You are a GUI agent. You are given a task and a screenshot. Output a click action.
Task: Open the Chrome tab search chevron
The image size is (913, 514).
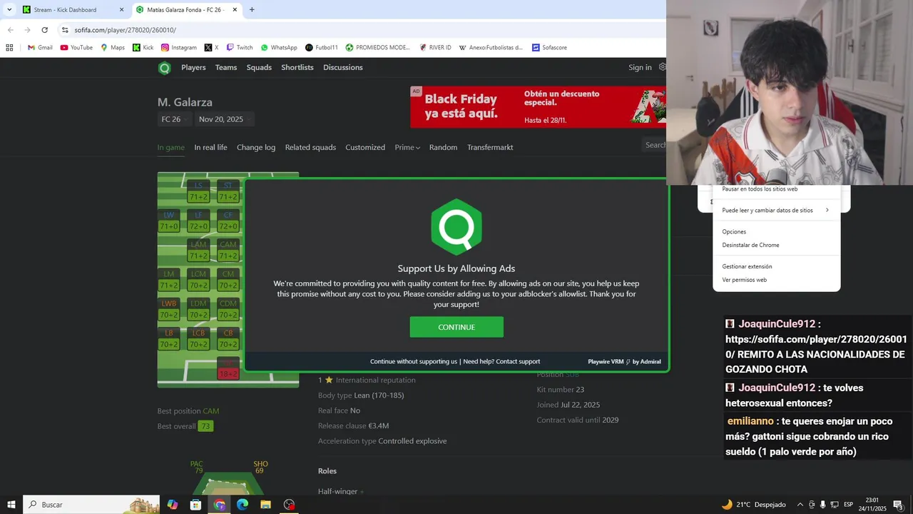click(9, 10)
